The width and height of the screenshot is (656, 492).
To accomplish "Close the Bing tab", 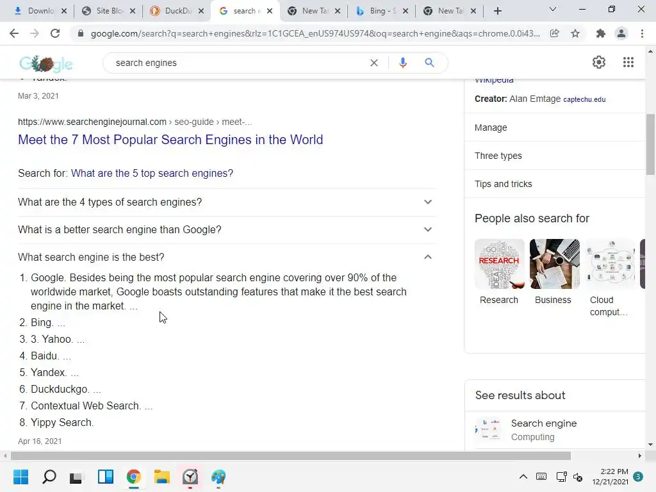I will click(x=405, y=11).
